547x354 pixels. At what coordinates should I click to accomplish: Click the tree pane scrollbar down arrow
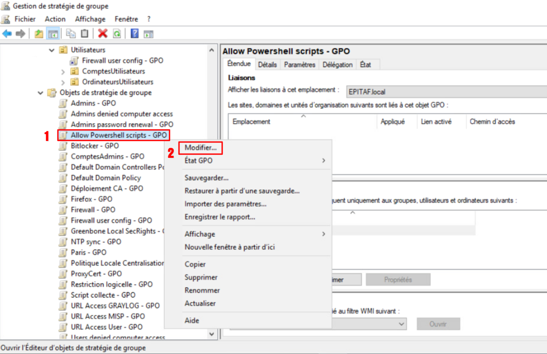click(212, 334)
